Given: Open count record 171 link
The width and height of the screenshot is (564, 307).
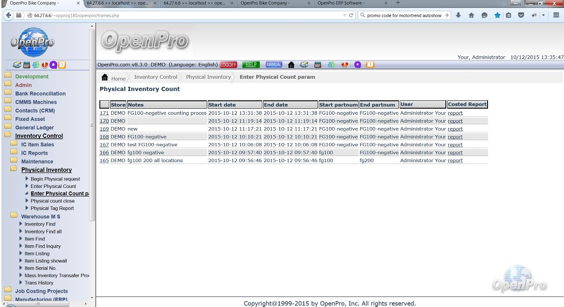Looking at the screenshot, I should 104,113.
